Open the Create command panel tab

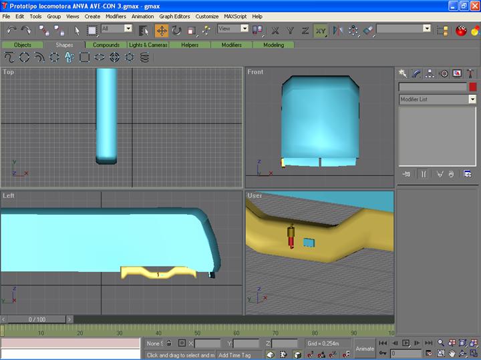[403, 73]
